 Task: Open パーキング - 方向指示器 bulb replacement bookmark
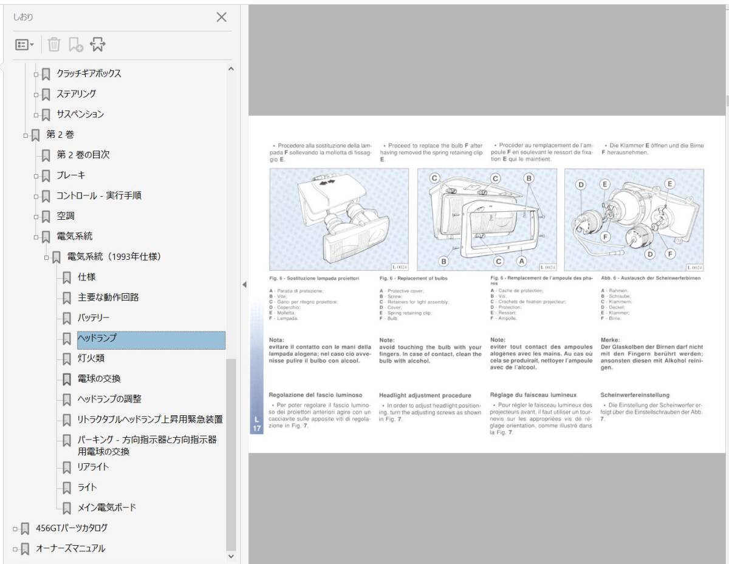147,445
